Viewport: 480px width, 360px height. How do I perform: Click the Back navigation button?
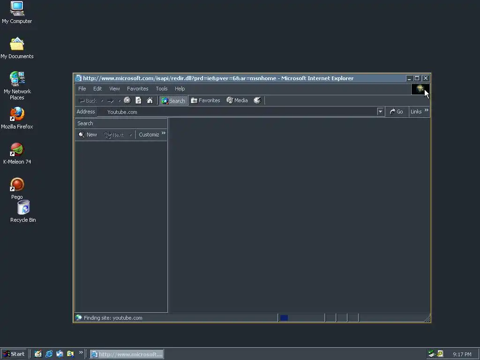(88, 101)
